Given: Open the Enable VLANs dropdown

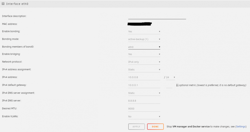Looking at the screenshot, I should (x=144, y=117).
